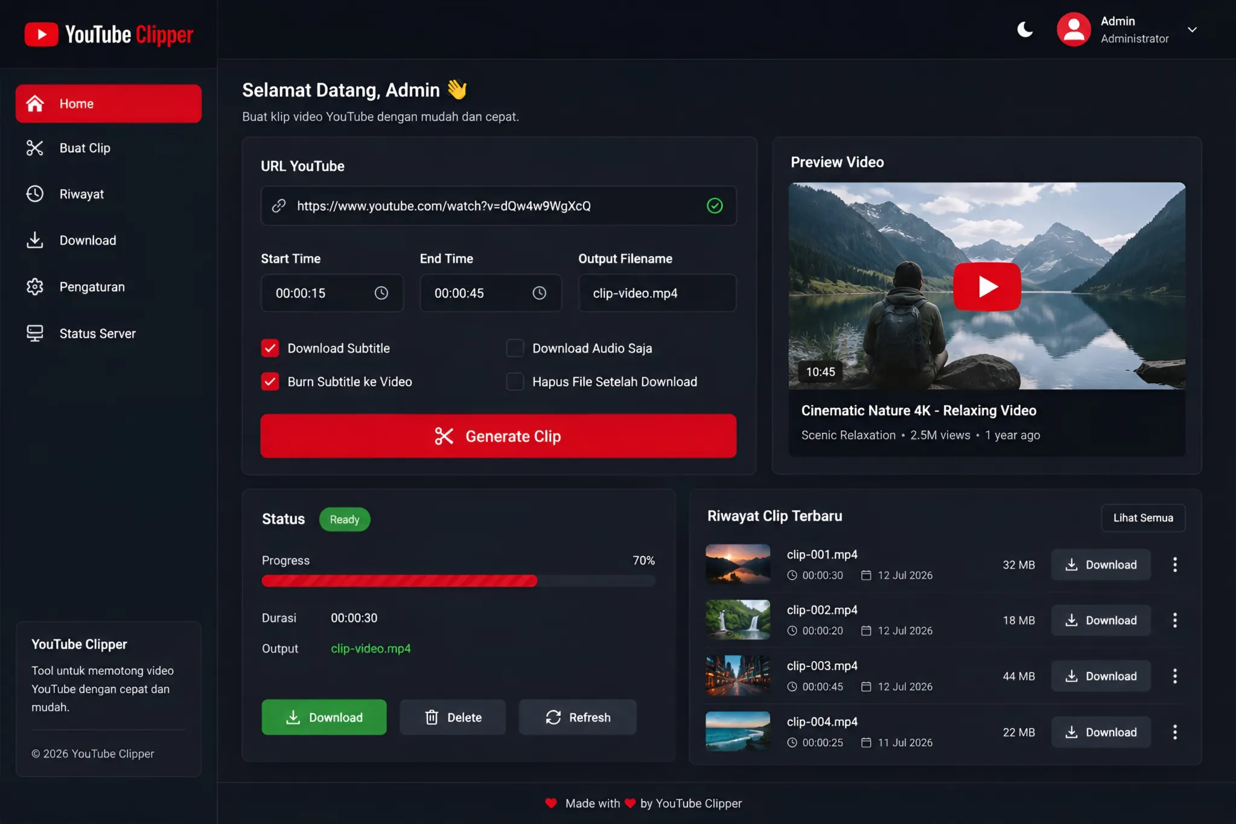Click the green Download button in Status
This screenshot has height=824, width=1236.
click(324, 717)
